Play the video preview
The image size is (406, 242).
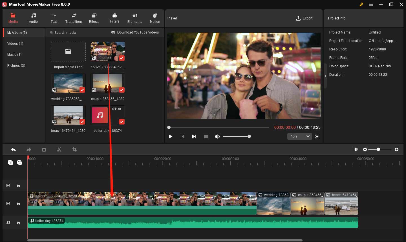click(171, 136)
